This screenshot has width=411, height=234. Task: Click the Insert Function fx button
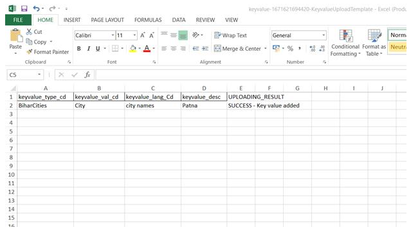87,75
